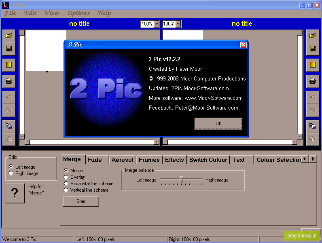The height and width of the screenshot is (243, 322).
Task: Adjust the Merge balance slider handle
Action: pos(181,180)
